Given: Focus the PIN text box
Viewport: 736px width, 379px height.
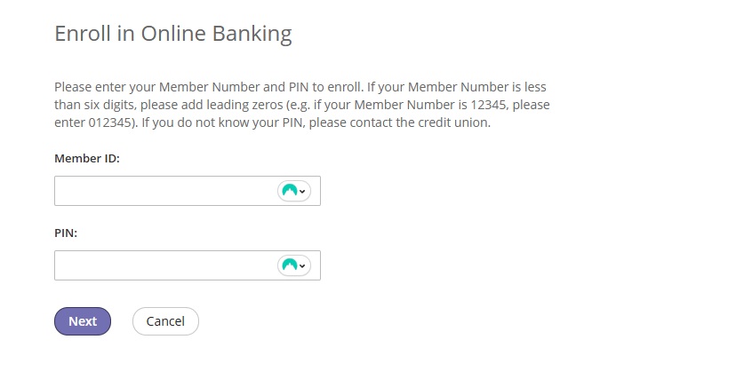Looking at the screenshot, I should point(164,265).
